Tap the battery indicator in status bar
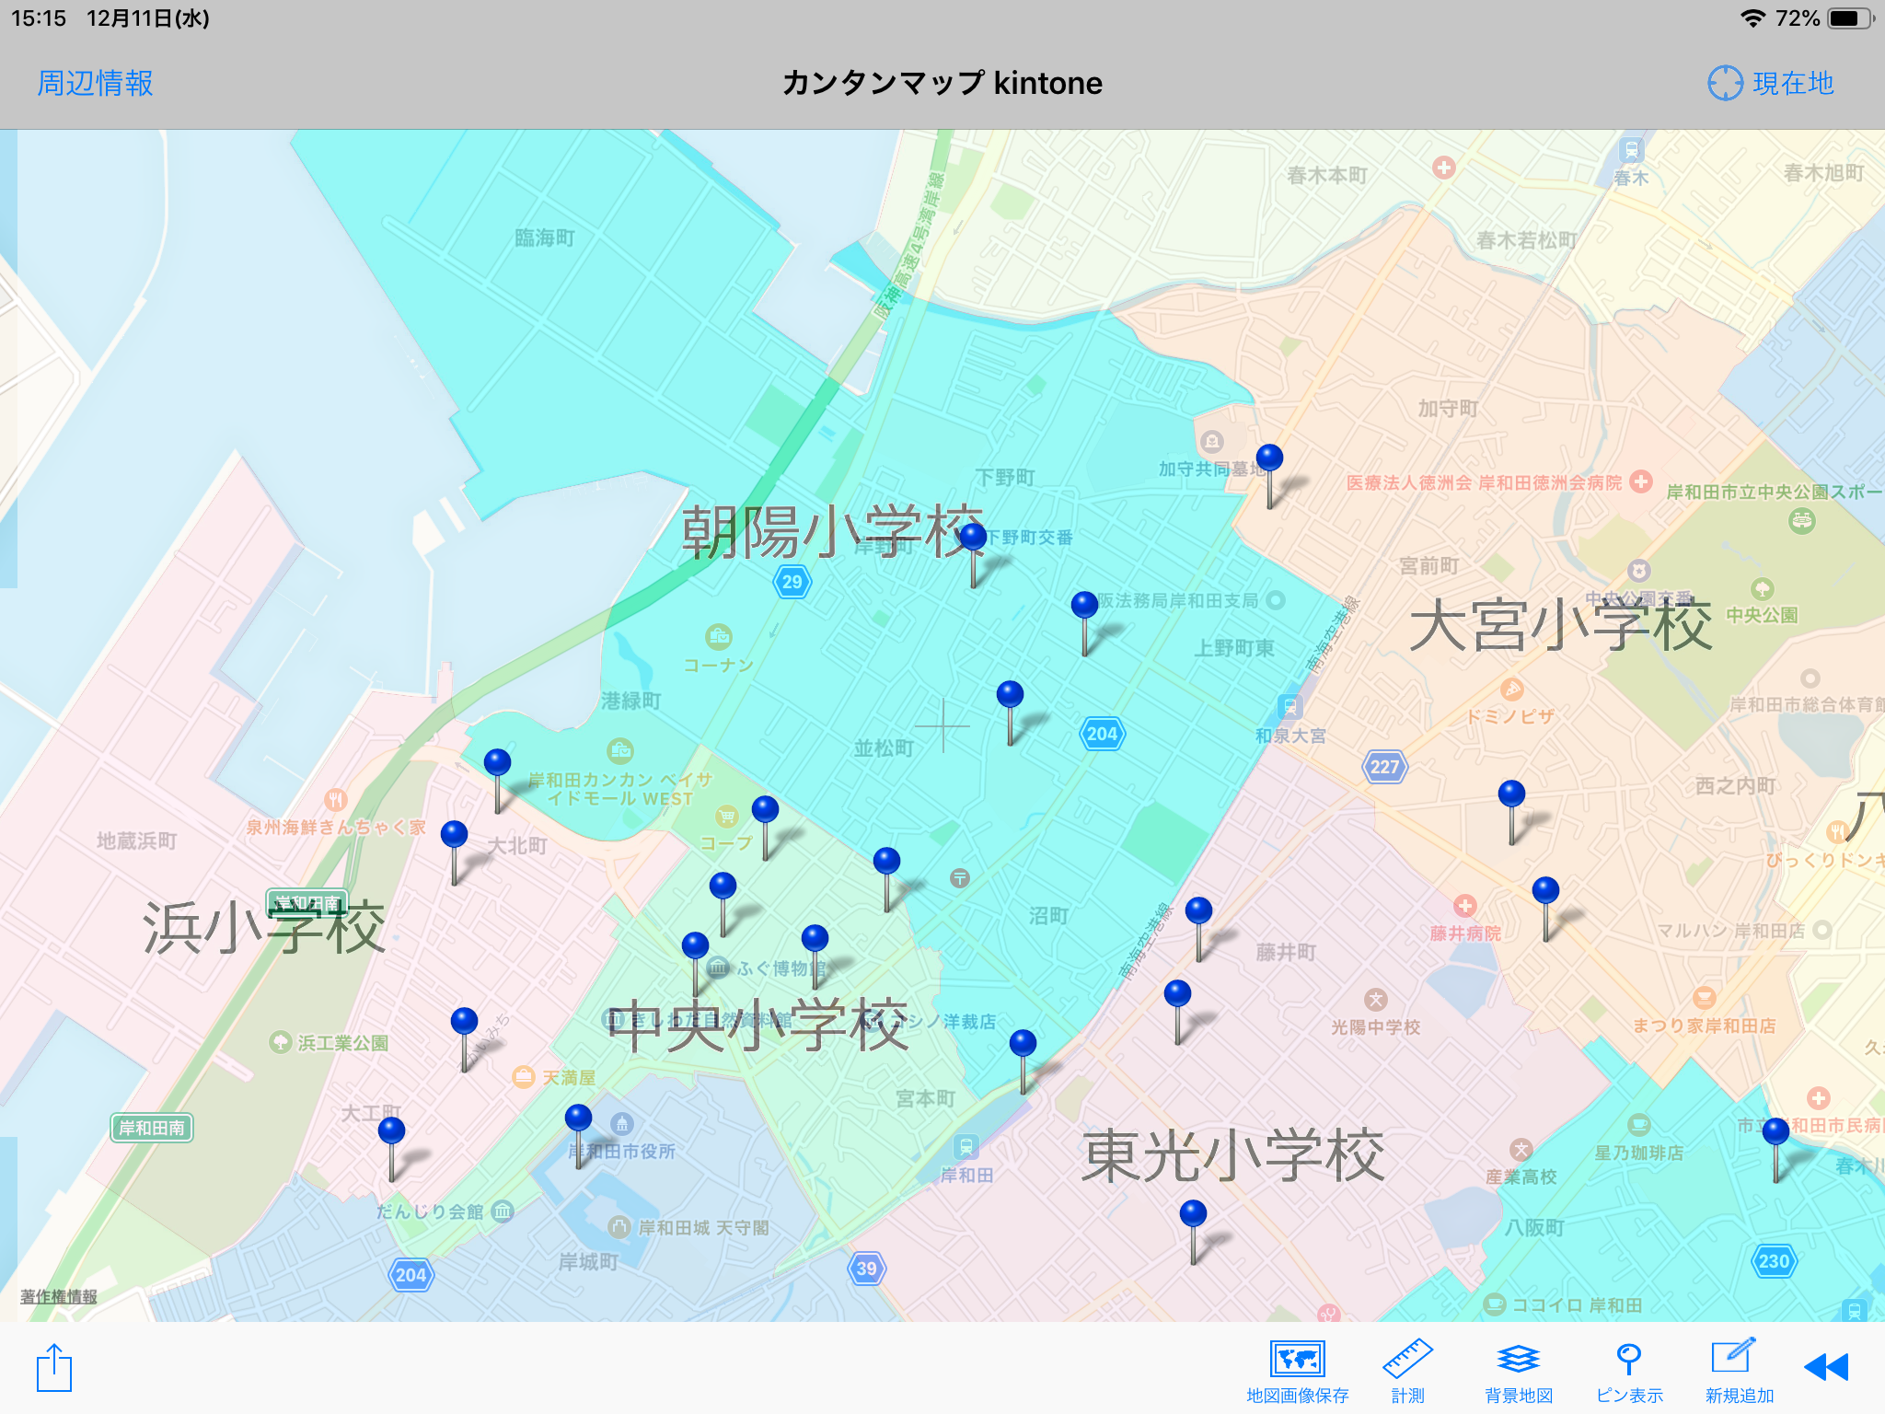Screen dimensions: 1885x1414 1850,18
